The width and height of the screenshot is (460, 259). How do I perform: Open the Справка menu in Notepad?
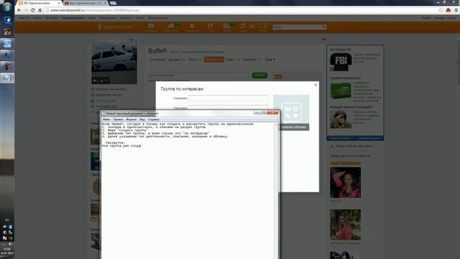tap(153, 119)
